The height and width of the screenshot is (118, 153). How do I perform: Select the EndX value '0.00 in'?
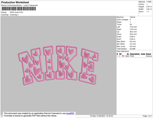pos(132,37)
